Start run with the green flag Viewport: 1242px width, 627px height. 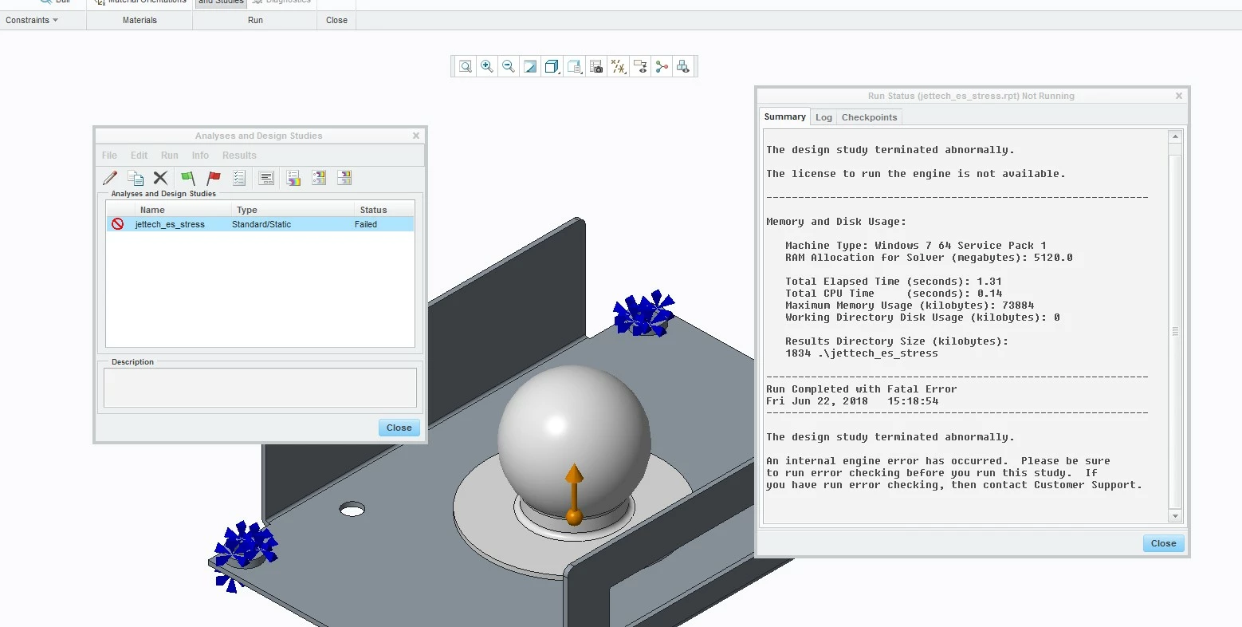tap(188, 178)
